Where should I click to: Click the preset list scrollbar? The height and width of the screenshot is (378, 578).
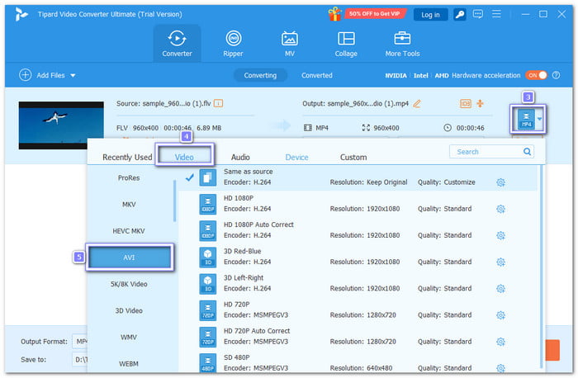click(x=541, y=265)
